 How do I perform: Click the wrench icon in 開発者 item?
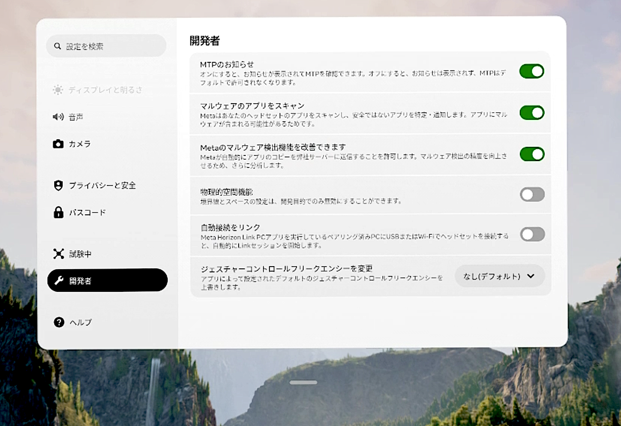[x=59, y=280]
